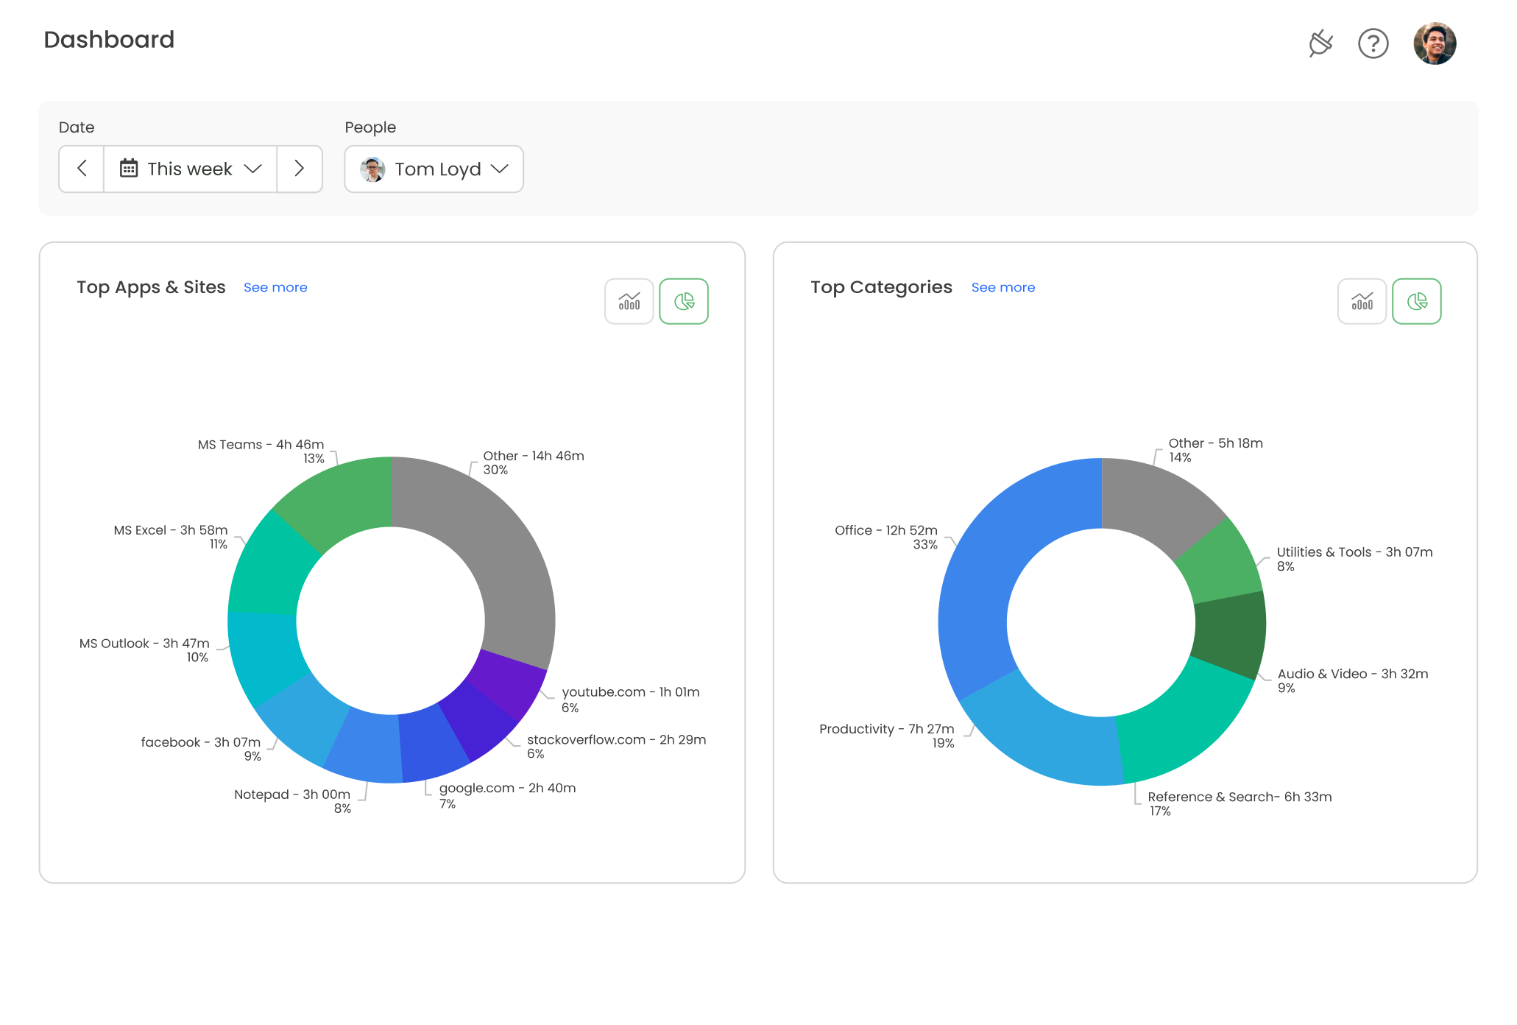Click Tom Loyd's small avatar
The height and width of the screenshot is (1025, 1517).
372,169
